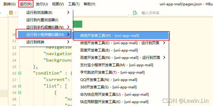Viewport: 213px width, 106px height.
Task: Expand the 运行到终端 submenu arrow
Action: pos(68,42)
